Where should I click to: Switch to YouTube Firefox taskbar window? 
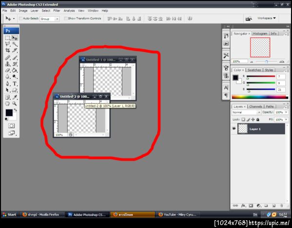[x=177, y=214]
